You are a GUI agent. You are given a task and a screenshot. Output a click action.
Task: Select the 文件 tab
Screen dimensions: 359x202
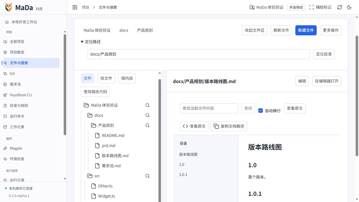(x=88, y=78)
